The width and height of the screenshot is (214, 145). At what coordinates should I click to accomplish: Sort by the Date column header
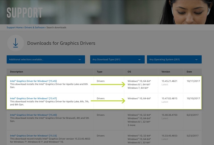coord(189,72)
